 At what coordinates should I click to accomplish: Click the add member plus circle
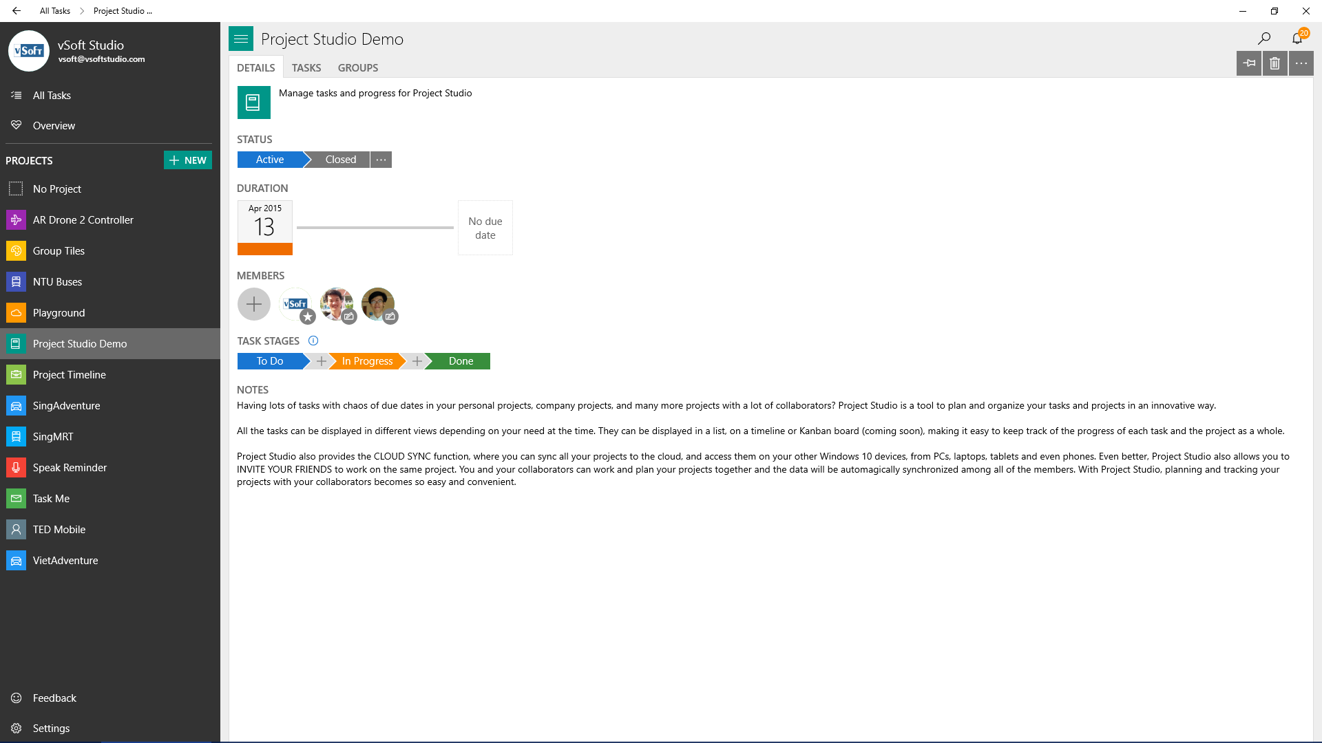point(254,304)
